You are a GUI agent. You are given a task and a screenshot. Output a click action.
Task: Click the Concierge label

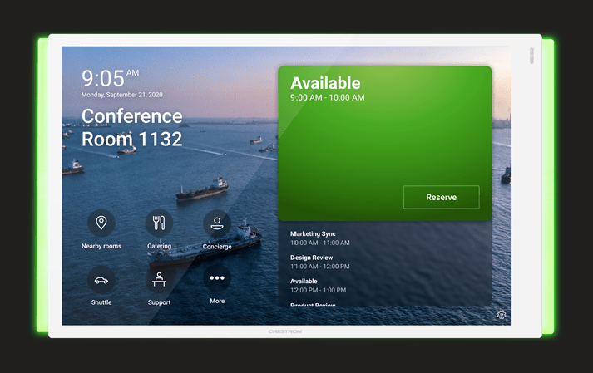[217, 247]
